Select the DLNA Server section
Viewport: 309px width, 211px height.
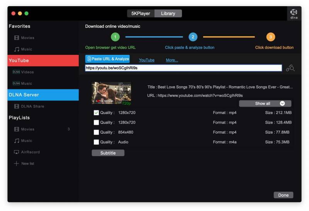43,95
